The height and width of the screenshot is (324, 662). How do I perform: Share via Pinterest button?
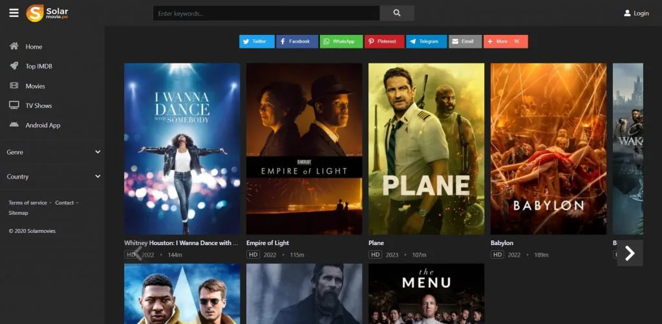click(384, 41)
